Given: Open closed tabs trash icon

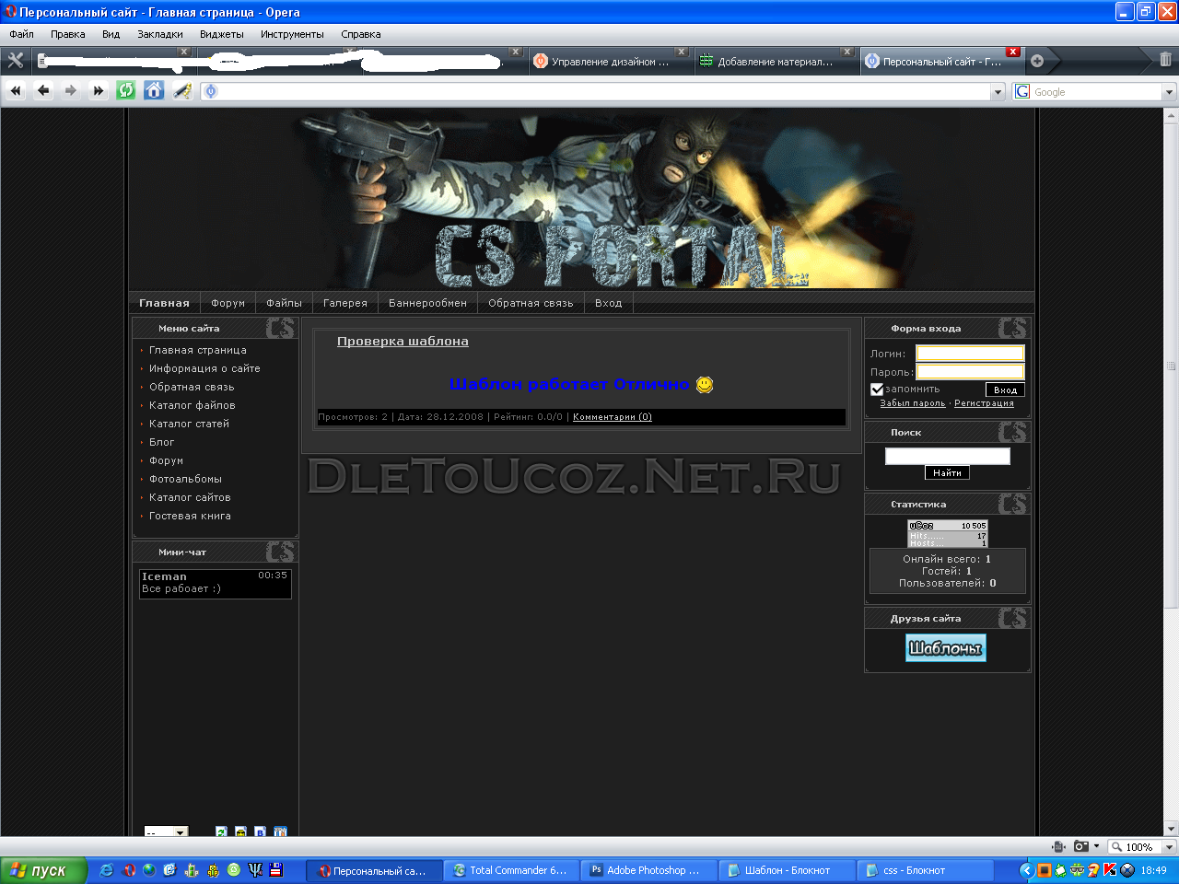Looking at the screenshot, I should [x=1165, y=60].
